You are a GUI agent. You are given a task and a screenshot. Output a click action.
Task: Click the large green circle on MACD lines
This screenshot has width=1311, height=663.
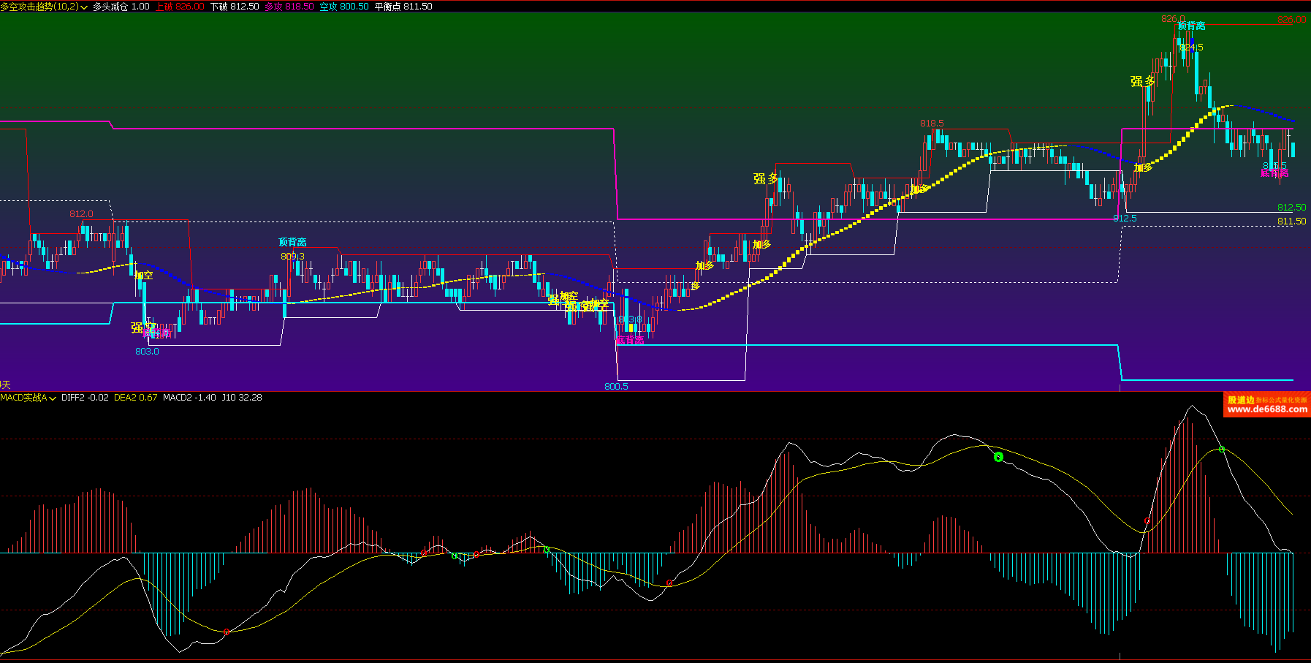click(x=998, y=457)
